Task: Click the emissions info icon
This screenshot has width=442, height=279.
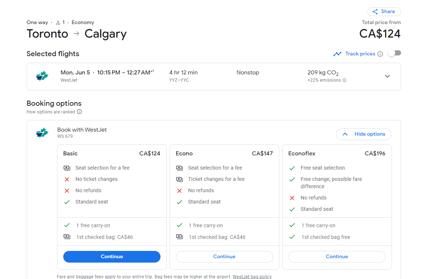Action: [x=344, y=80]
